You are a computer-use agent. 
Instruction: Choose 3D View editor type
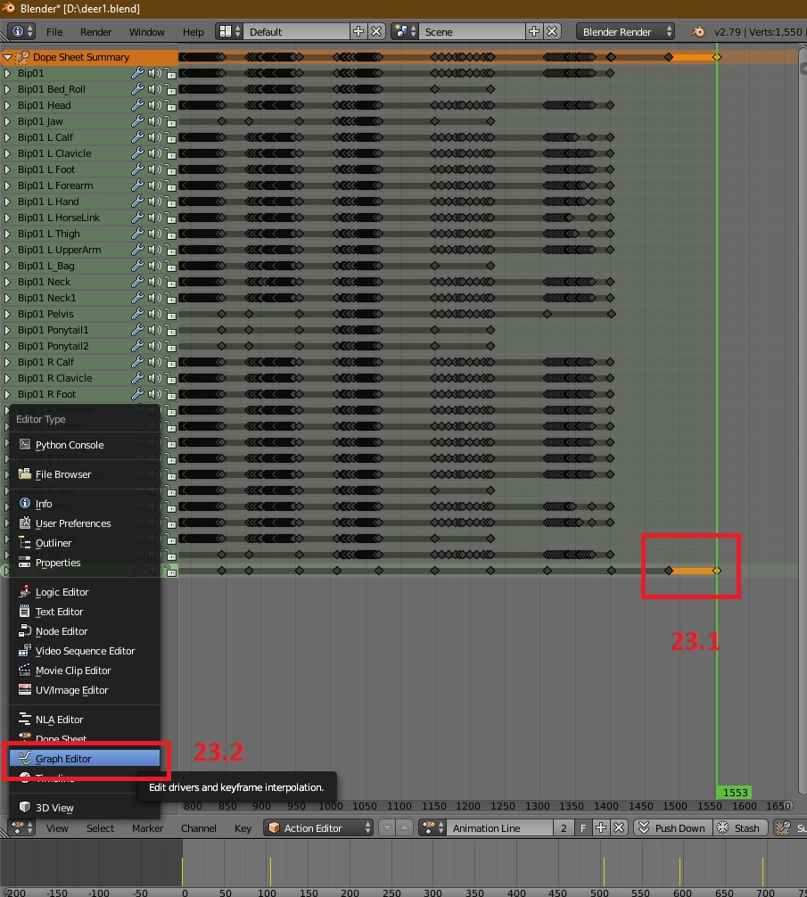pyautogui.click(x=85, y=808)
